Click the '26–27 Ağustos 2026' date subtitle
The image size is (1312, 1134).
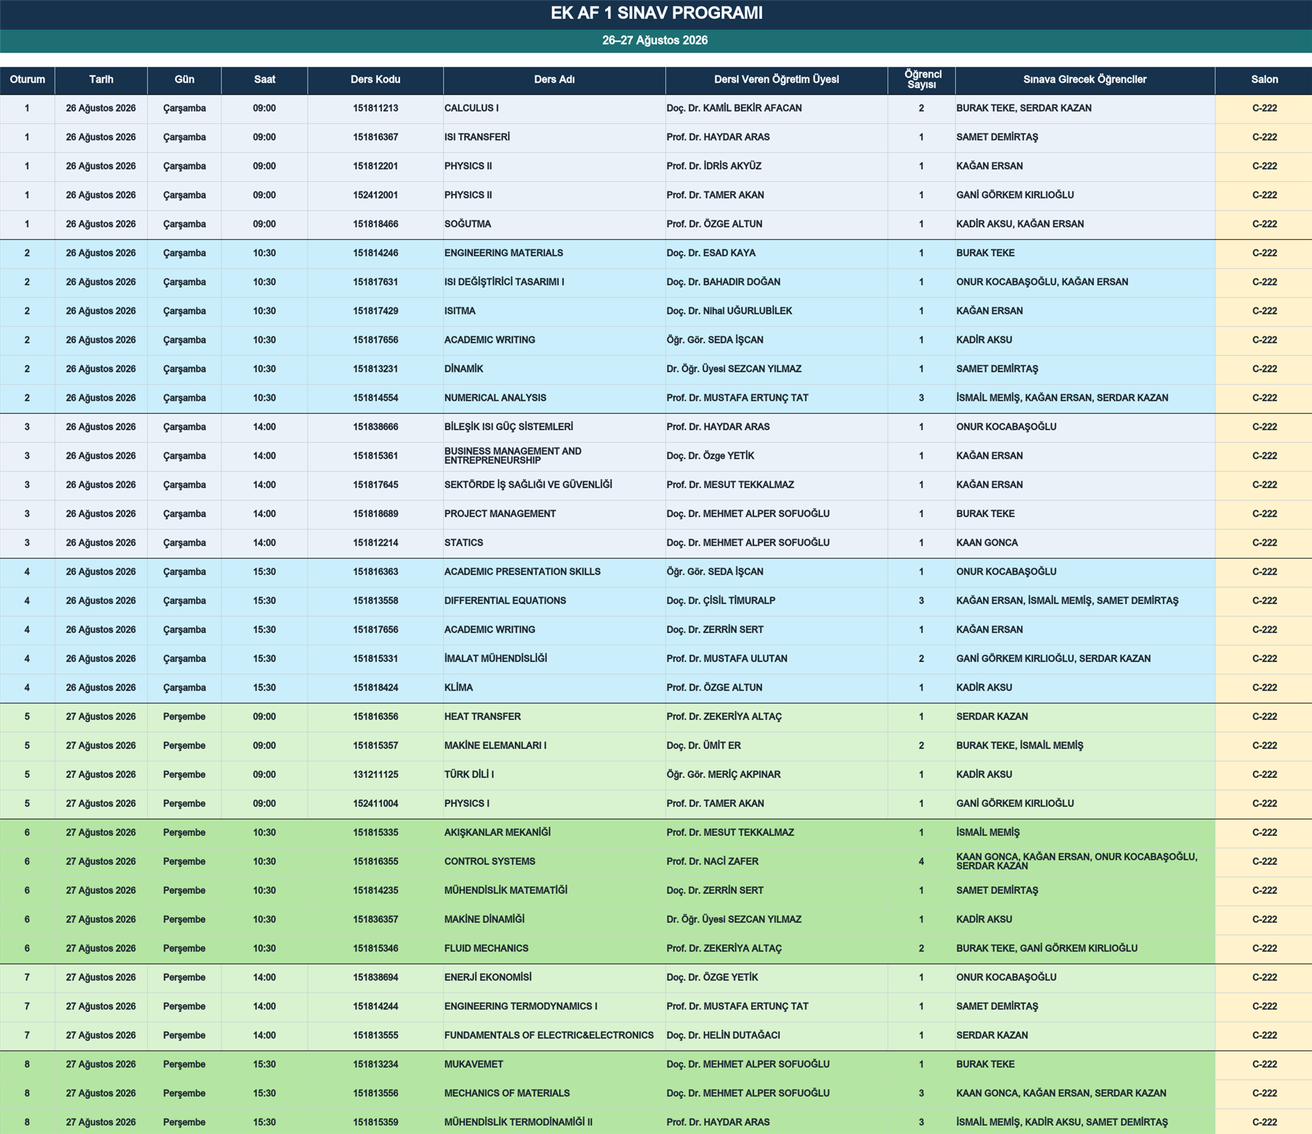pos(655,40)
